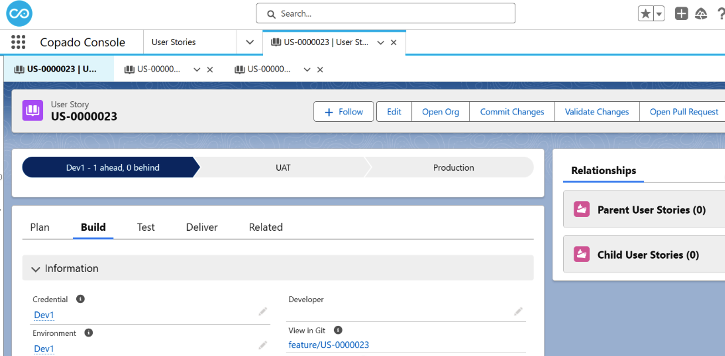Image resolution: width=725 pixels, height=356 pixels.
Task: Switch to the Related tab
Action: tap(266, 227)
